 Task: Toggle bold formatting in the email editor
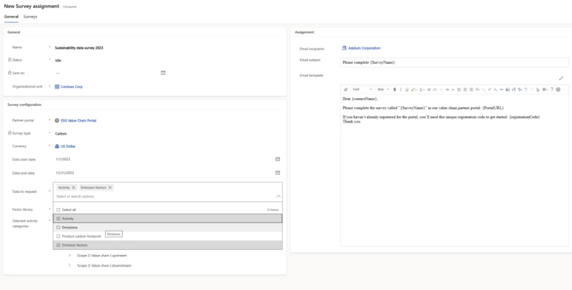coord(394,89)
